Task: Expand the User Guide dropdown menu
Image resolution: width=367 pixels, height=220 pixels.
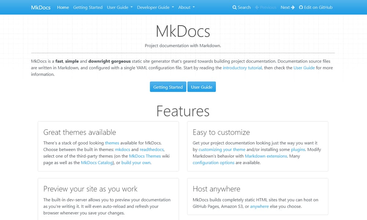Action: (119, 7)
